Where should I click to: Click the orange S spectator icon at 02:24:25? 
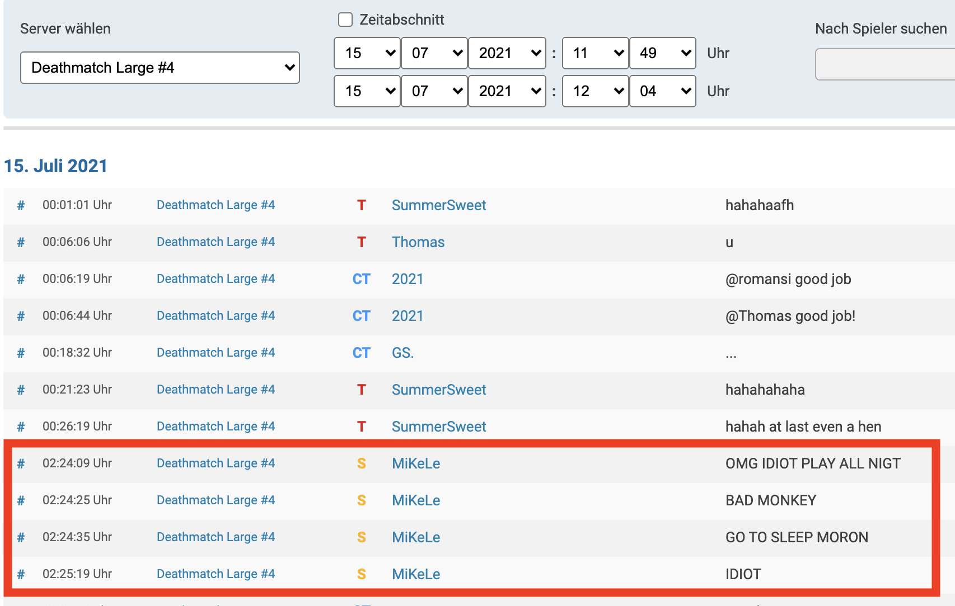pos(361,500)
